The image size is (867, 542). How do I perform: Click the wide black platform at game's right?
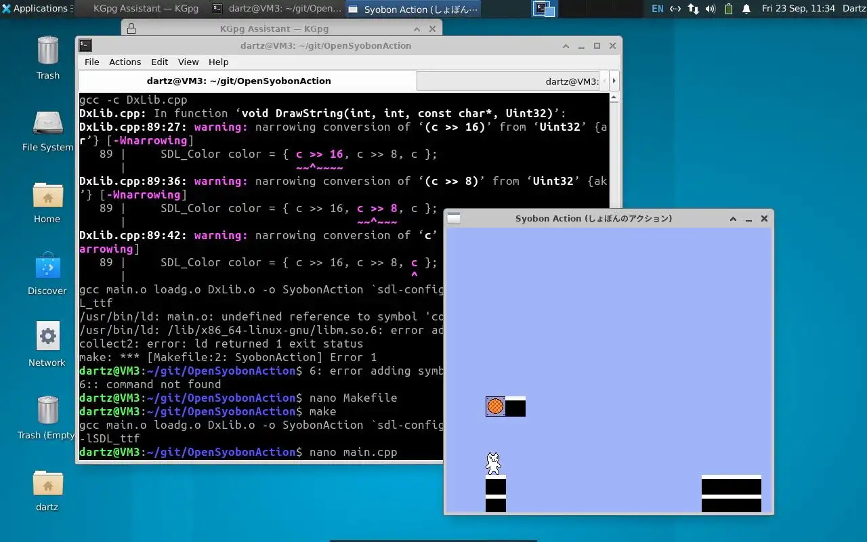[x=732, y=493]
